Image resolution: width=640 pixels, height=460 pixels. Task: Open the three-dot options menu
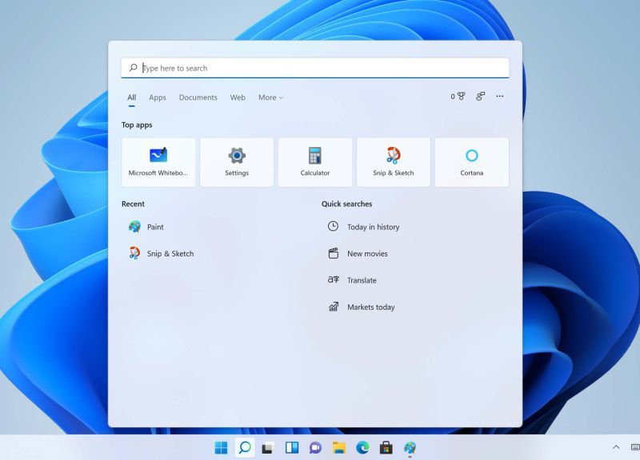point(499,96)
